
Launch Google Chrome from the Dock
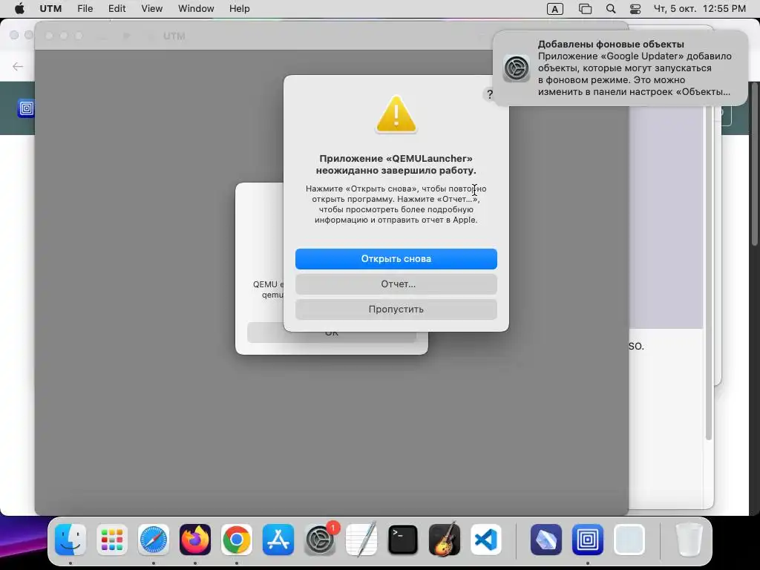click(237, 540)
